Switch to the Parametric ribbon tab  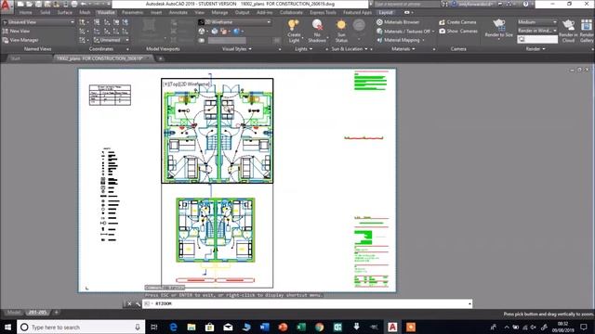[132, 12]
